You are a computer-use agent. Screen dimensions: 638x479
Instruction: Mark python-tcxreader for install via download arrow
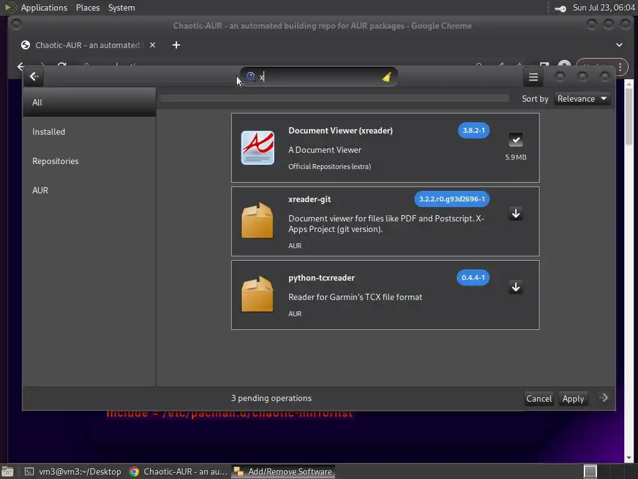(x=515, y=287)
